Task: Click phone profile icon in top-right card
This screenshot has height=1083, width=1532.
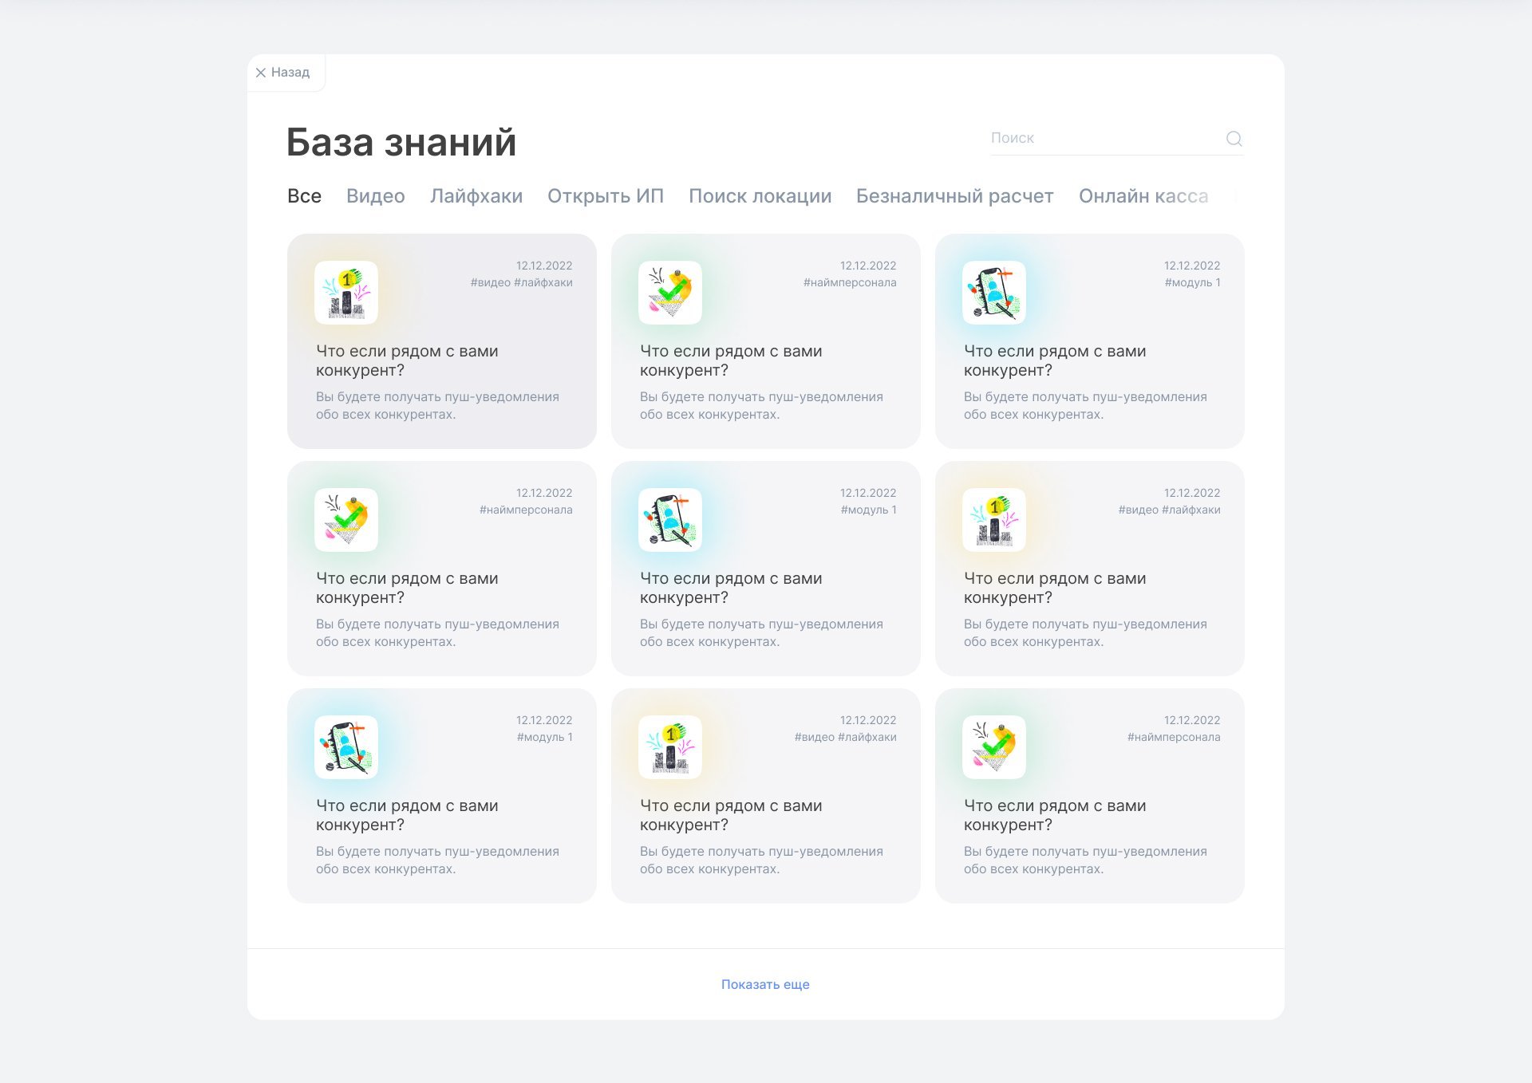Action: [994, 293]
